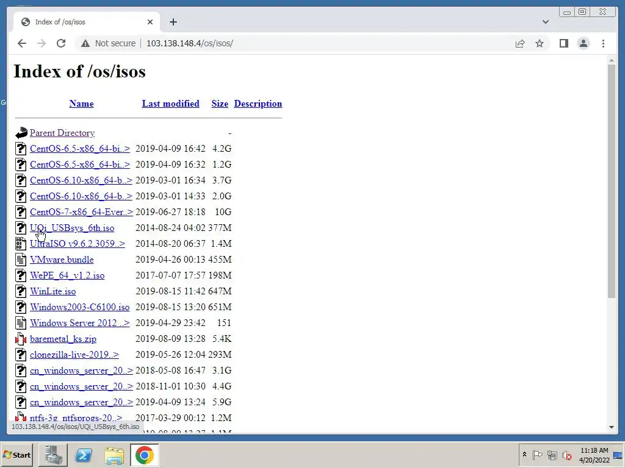The image size is (625, 468).
Task: Click the Not secure warning icon
Action: [x=85, y=43]
